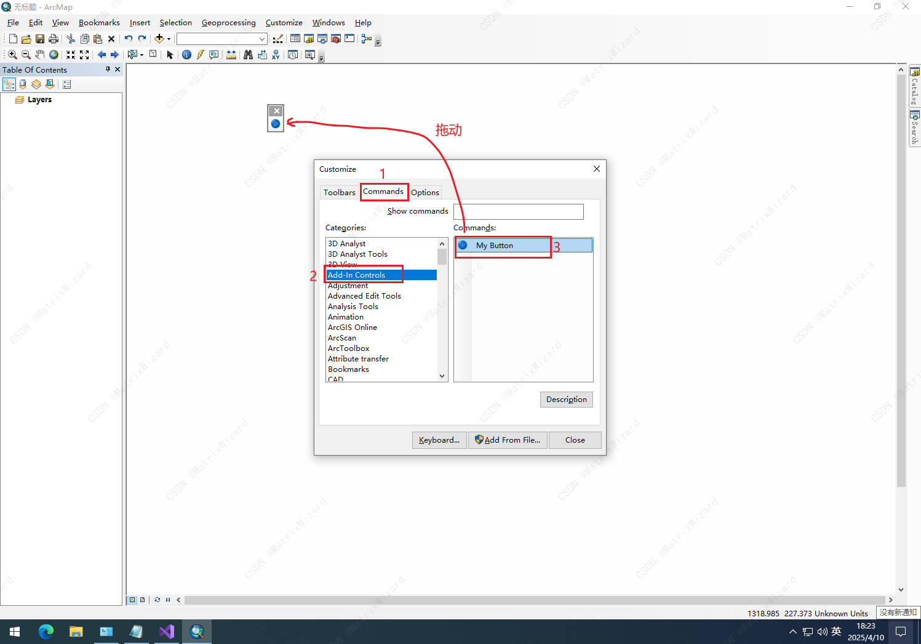
Task: Open Visual Studio from the taskbar
Action: 167,632
